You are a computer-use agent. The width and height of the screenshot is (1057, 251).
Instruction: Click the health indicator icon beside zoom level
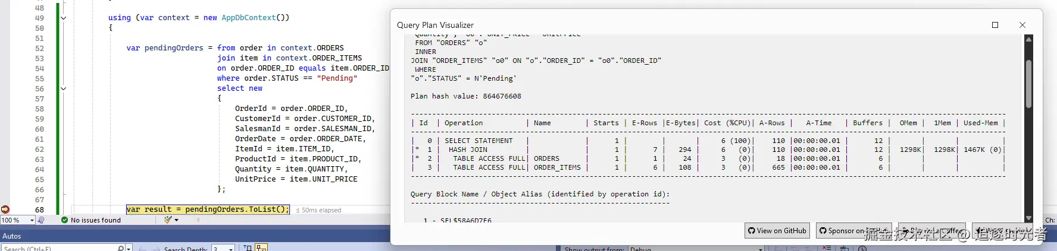pos(41,220)
